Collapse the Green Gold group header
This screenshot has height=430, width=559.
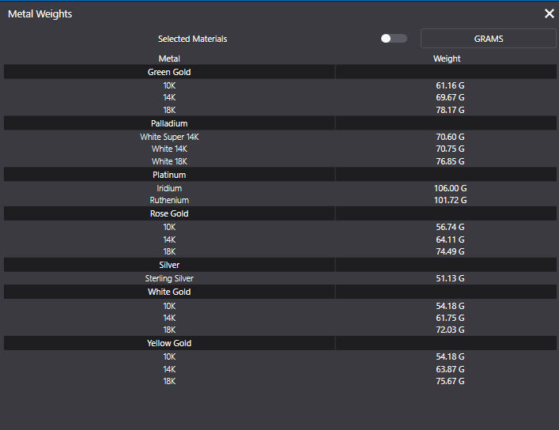click(x=169, y=72)
